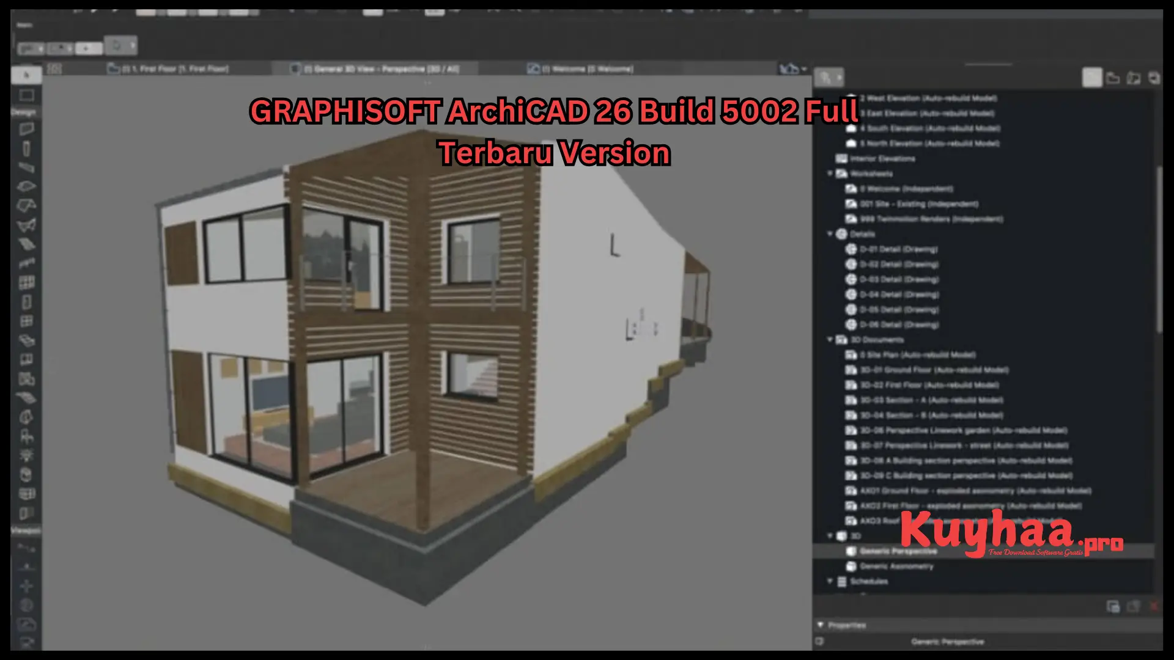
Task: Switch to General 3D View Perspective tab
Action: pos(375,69)
